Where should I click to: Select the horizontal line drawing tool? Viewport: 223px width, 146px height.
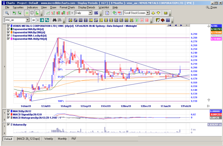[80, 20]
